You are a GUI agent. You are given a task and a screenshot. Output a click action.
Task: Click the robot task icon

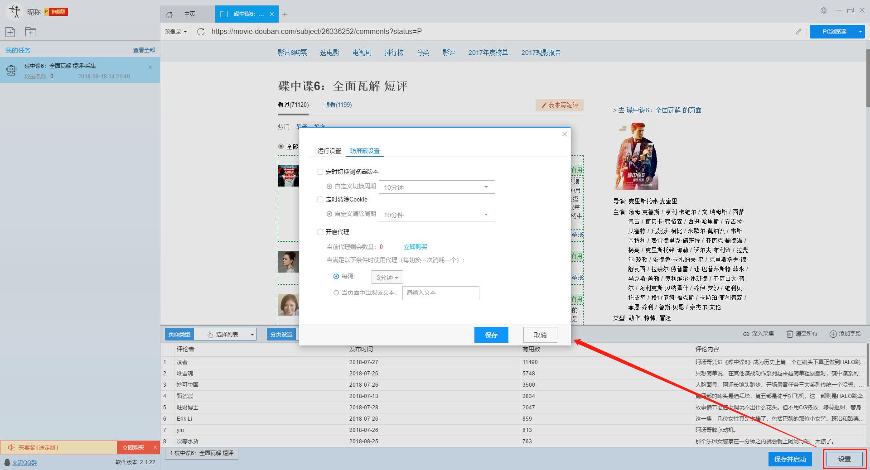point(11,70)
